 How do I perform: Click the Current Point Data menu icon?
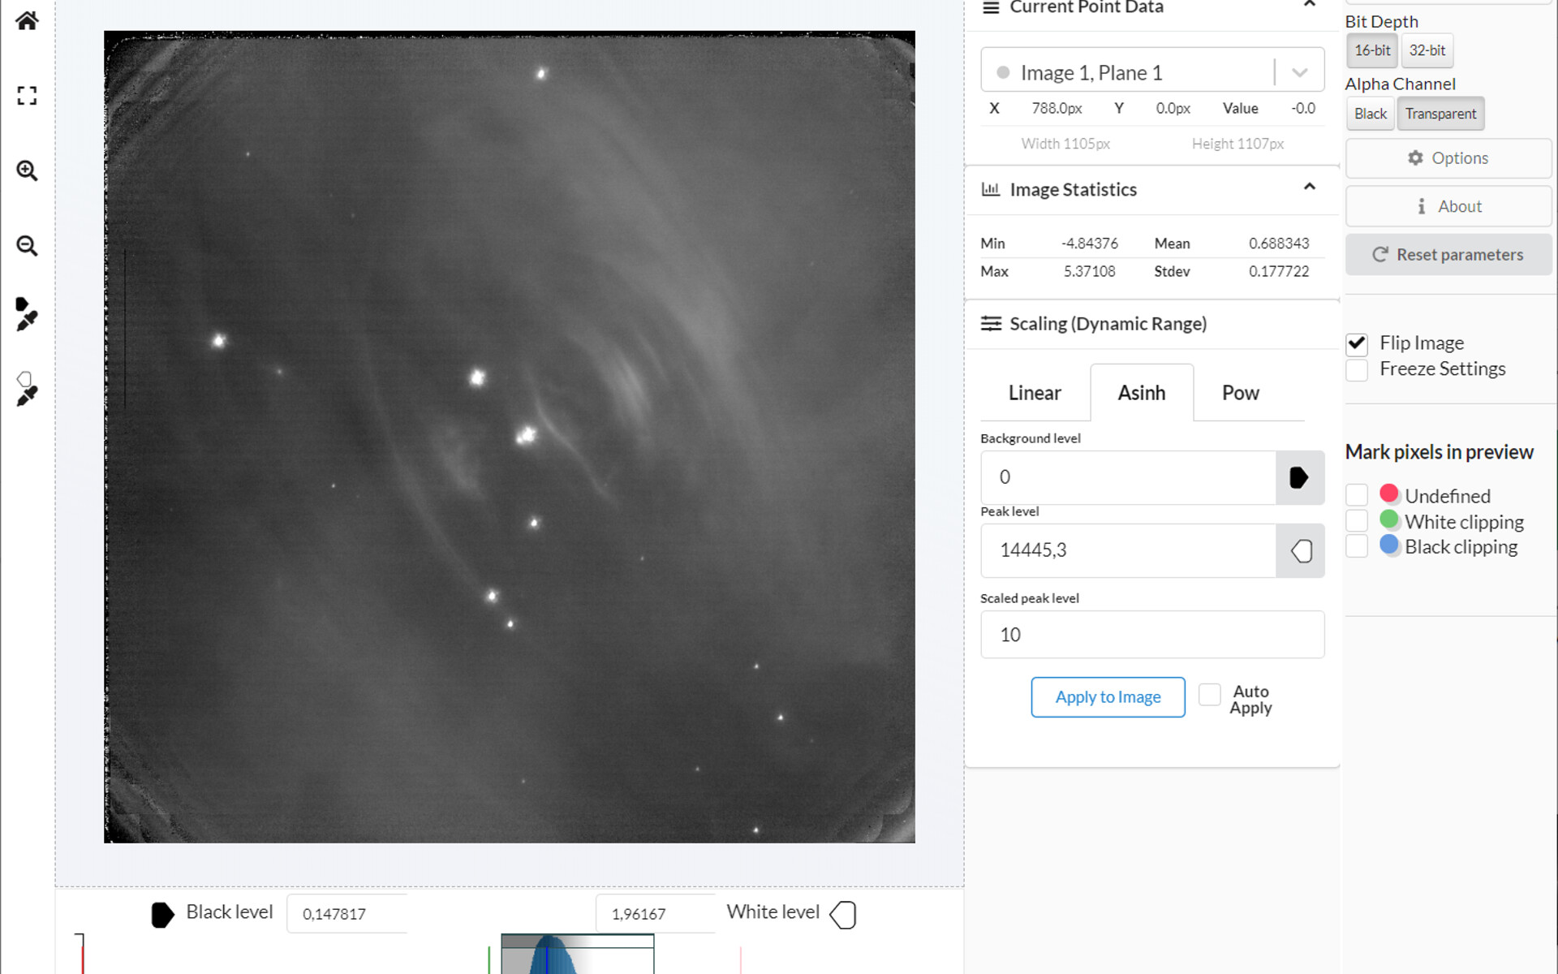click(991, 8)
